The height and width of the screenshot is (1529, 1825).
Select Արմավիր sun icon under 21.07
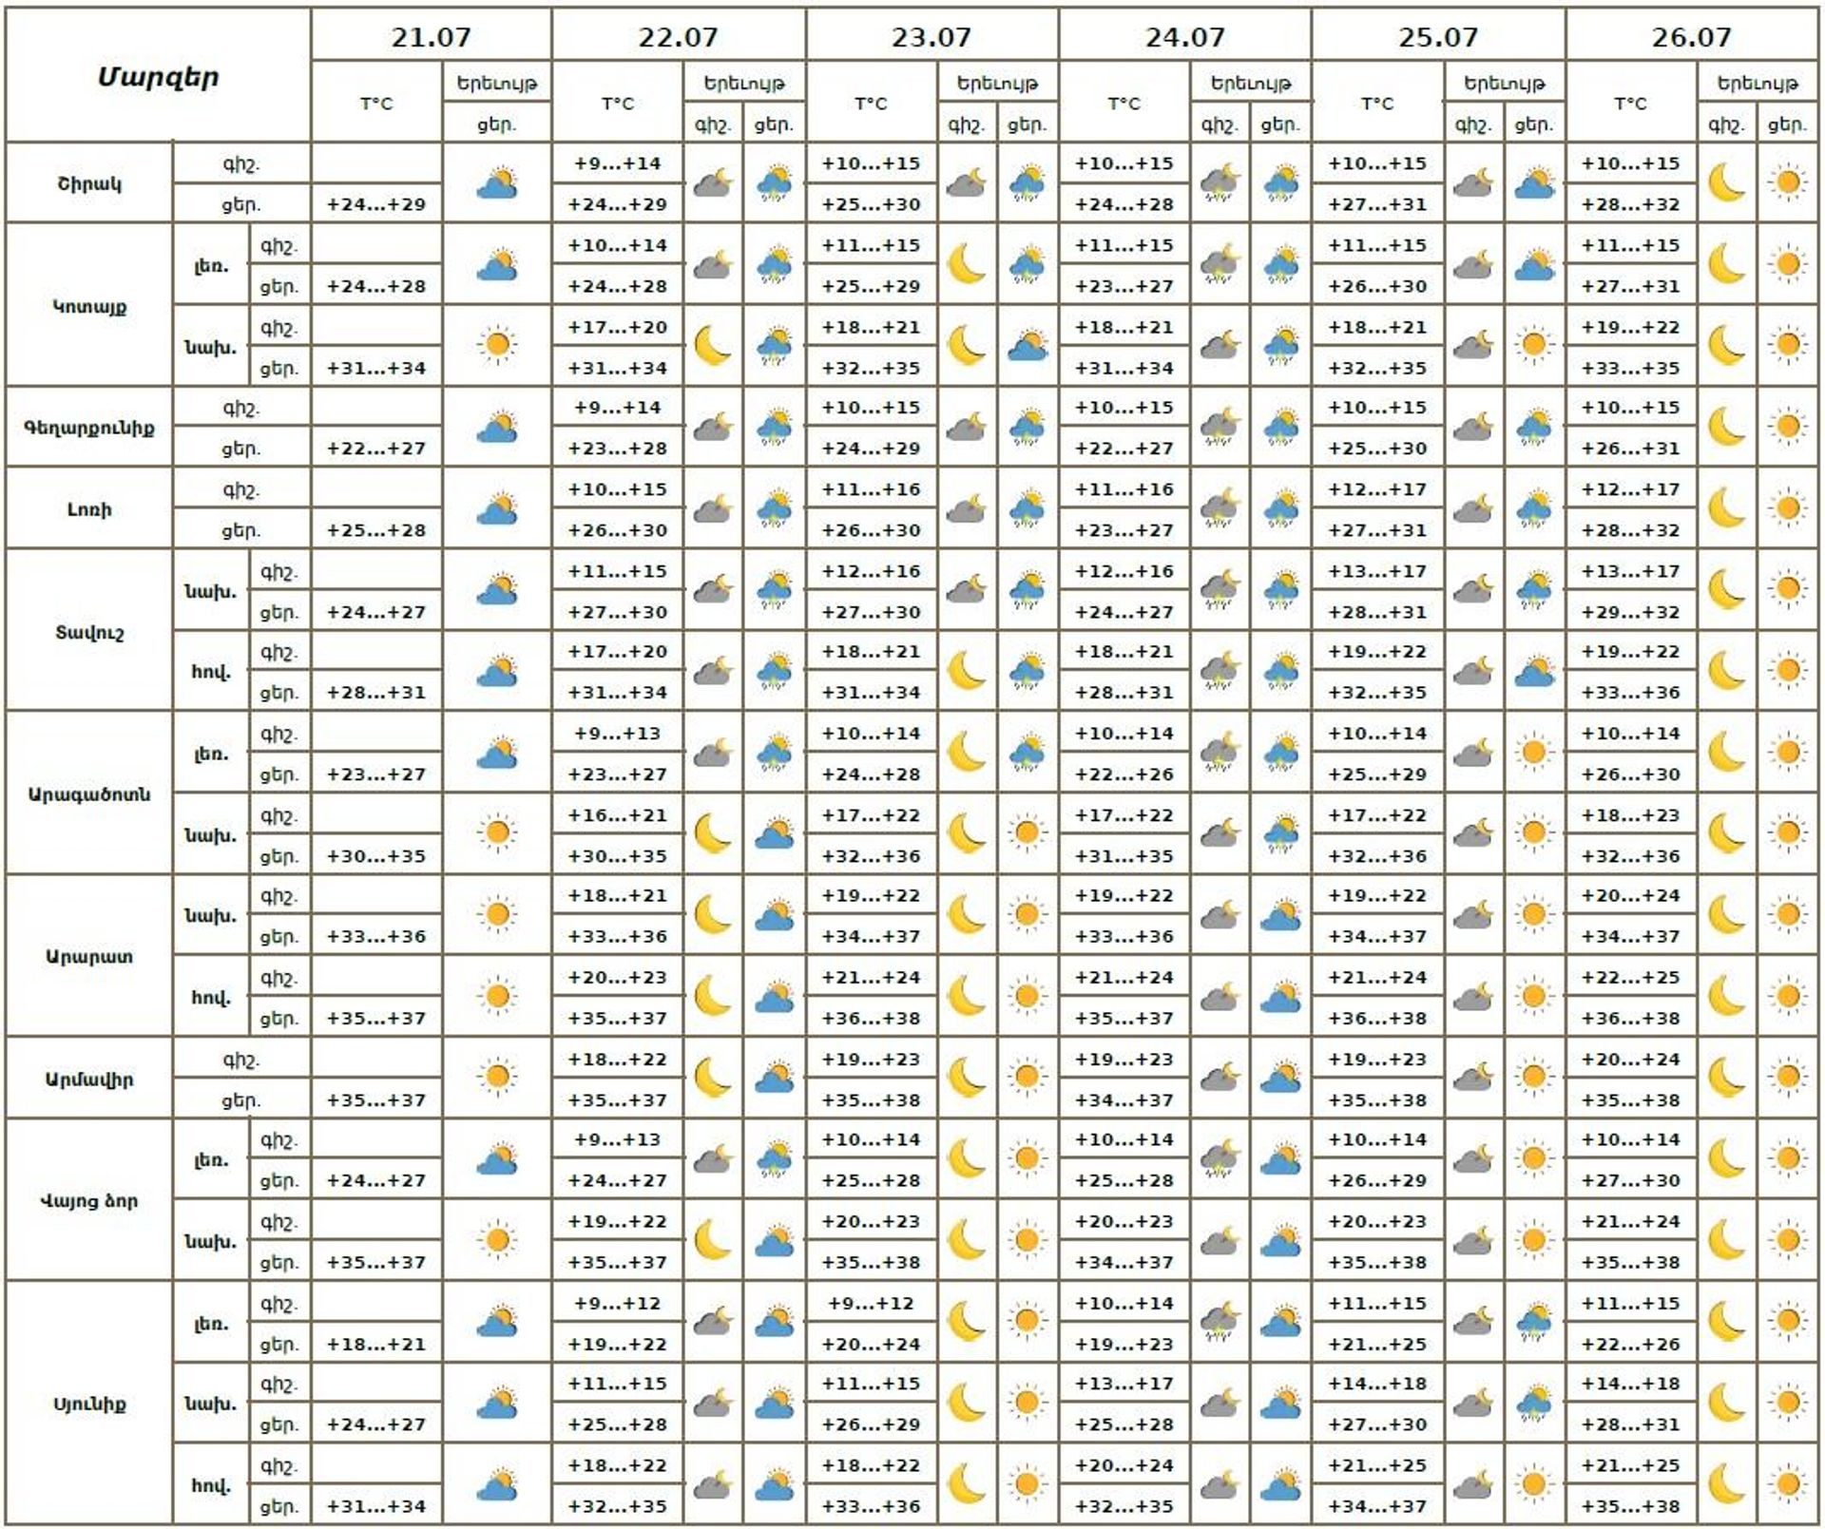[497, 1077]
